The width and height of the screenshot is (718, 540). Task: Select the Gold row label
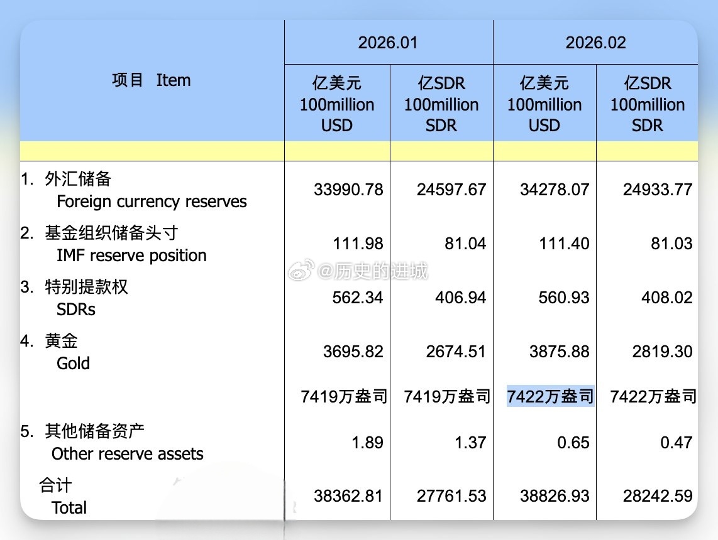[x=72, y=363]
